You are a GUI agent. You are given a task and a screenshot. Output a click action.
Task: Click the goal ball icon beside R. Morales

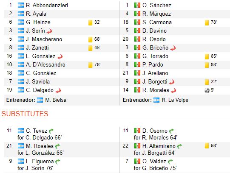(207, 90)
